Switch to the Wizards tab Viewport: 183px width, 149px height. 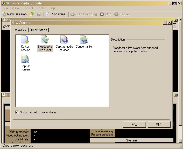coord(20,29)
